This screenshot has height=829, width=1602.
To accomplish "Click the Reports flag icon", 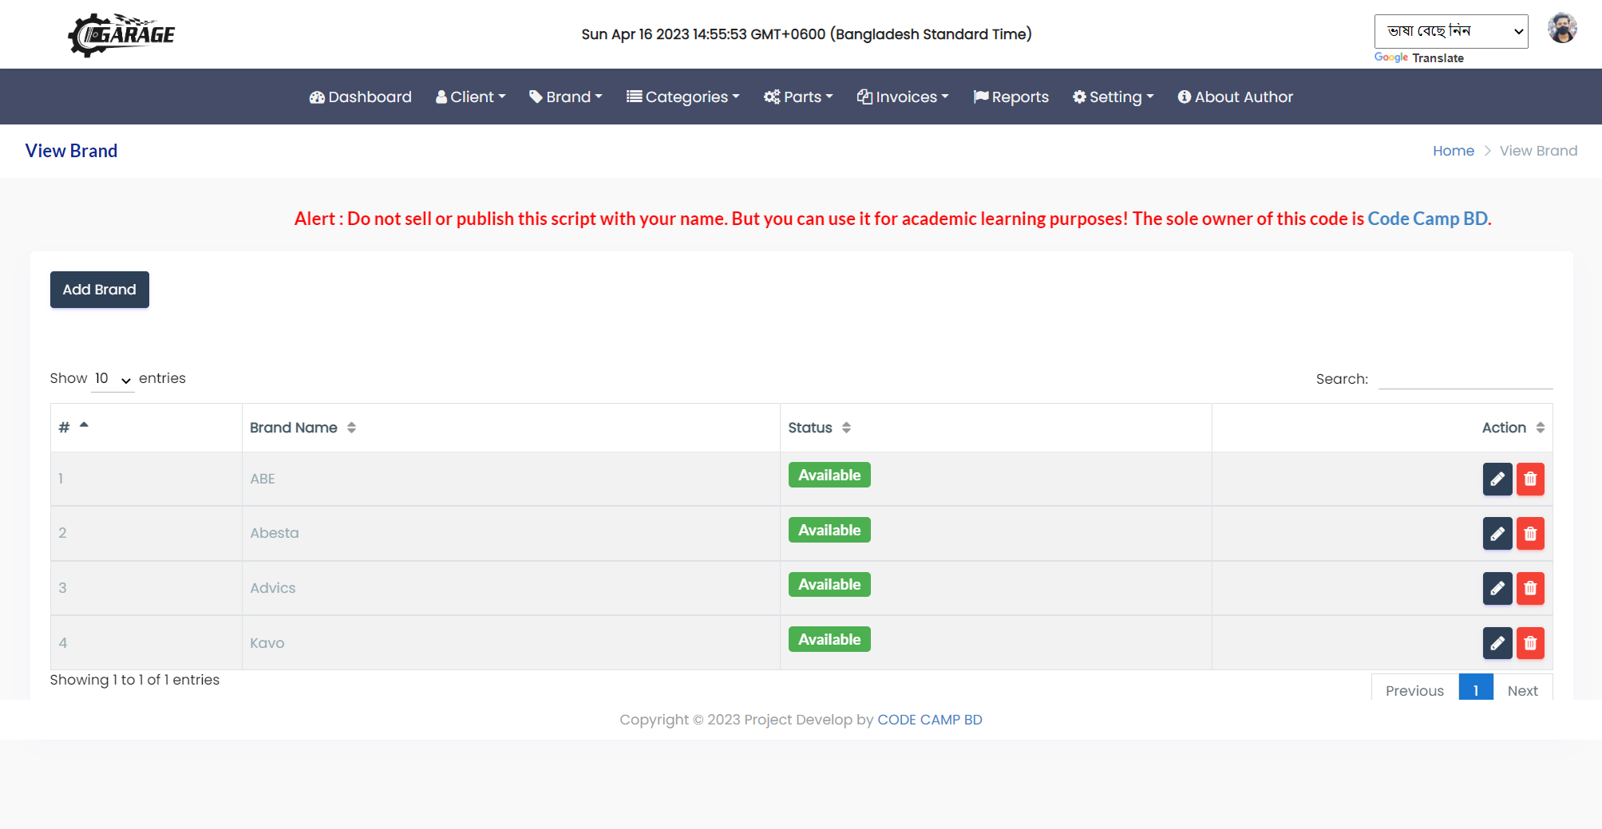I will click(x=981, y=97).
